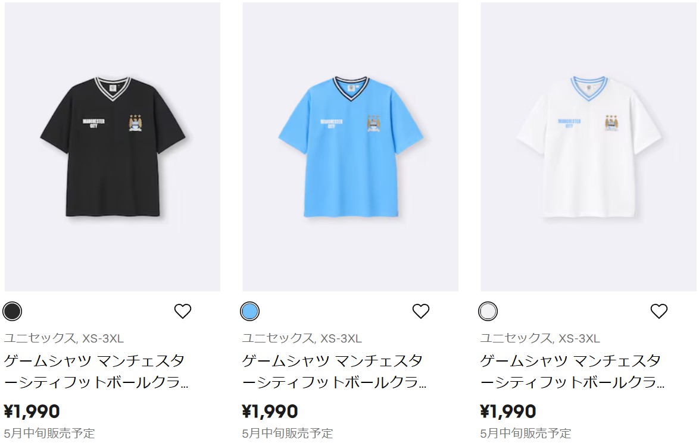Open light blue shirt product title link
This screenshot has height=443, width=699.
click(x=334, y=371)
